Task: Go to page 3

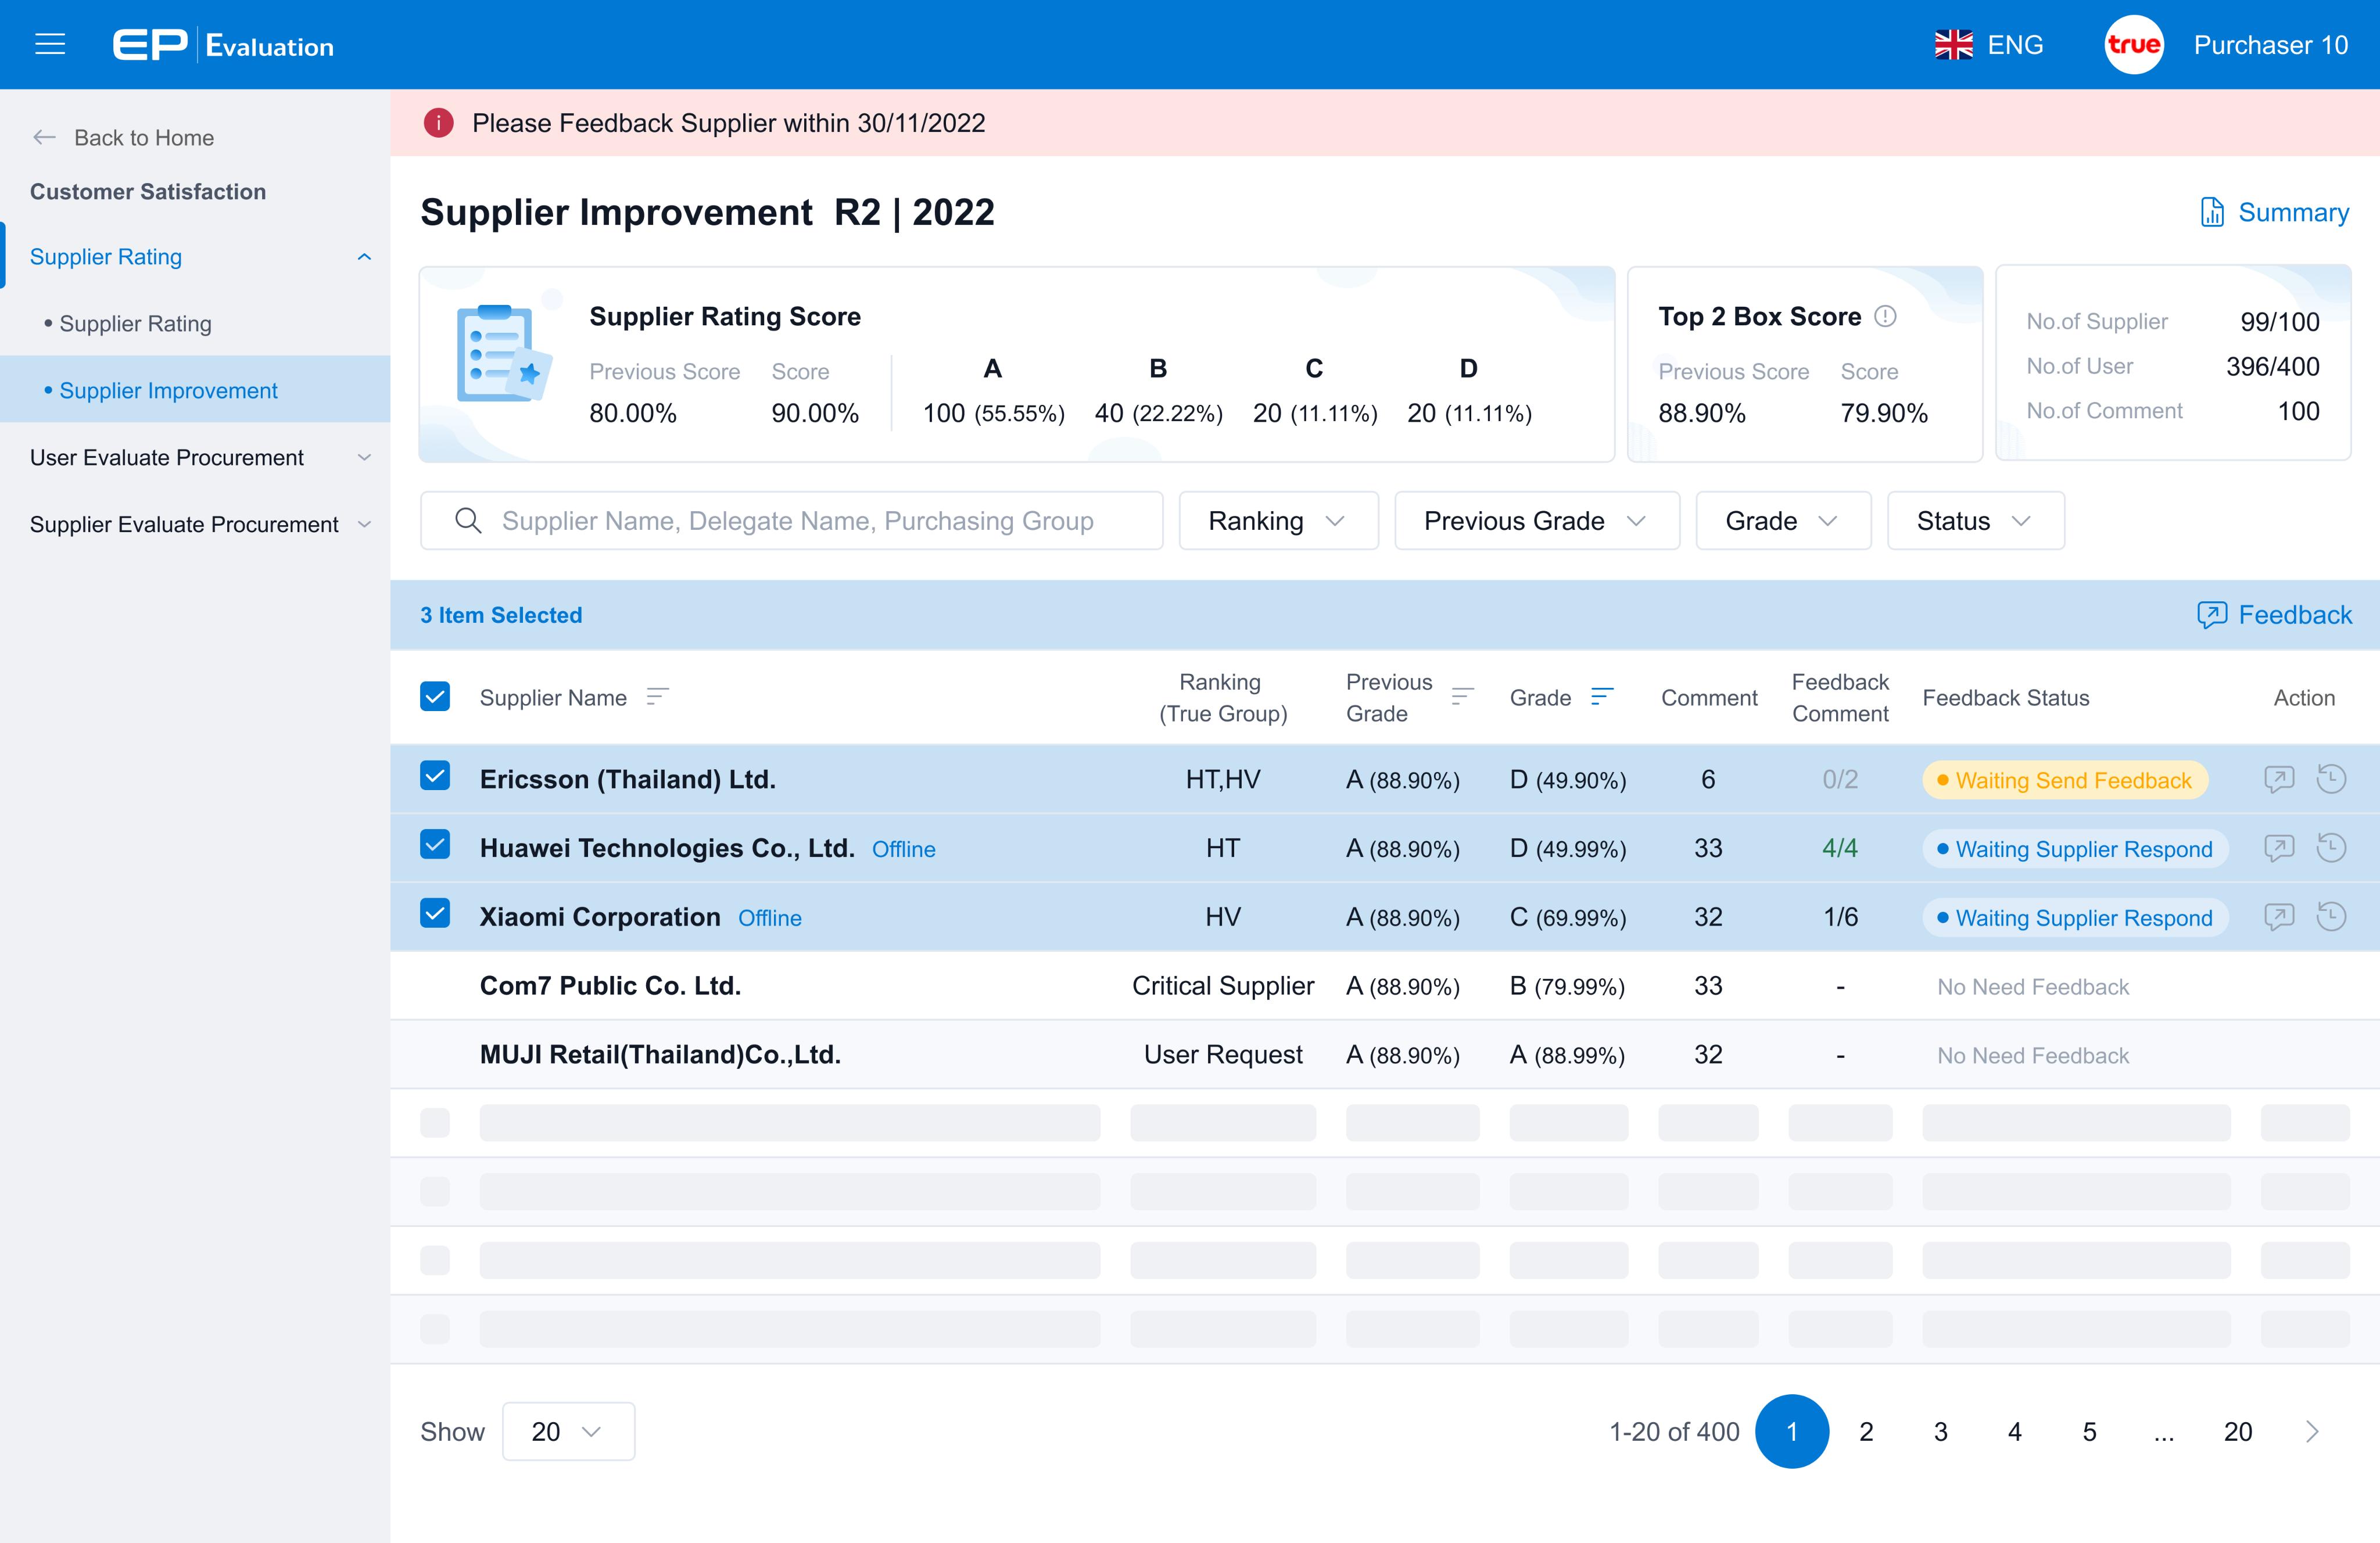Action: [x=1940, y=1431]
